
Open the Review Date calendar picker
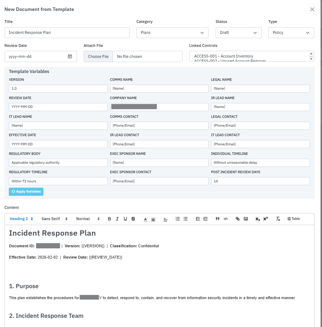click(70, 56)
